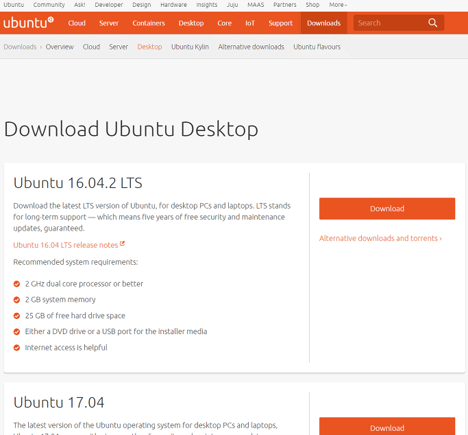
Task: Open the Server main navigation item
Action: coord(109,23)
